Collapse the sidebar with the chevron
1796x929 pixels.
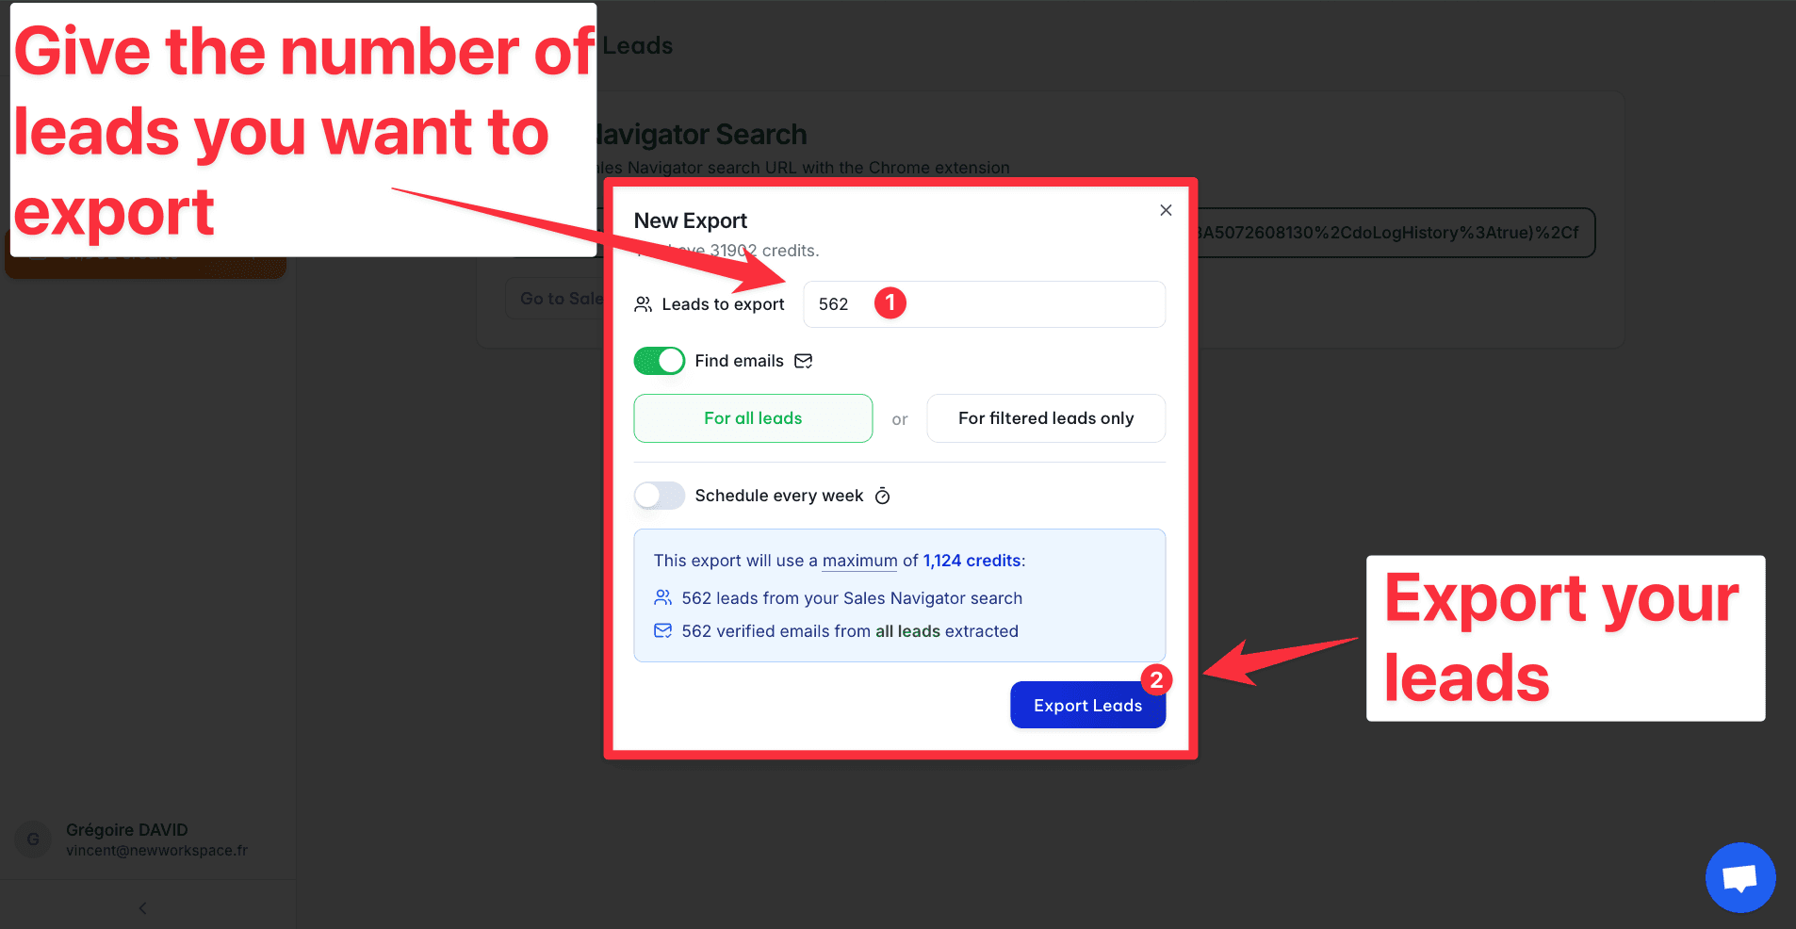[142, 908]
